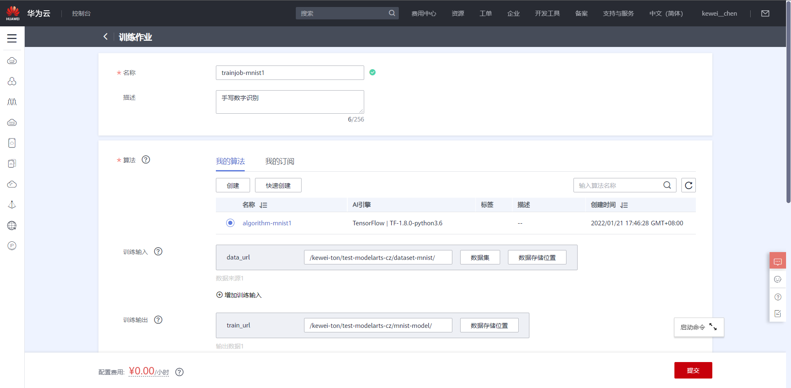The height and width of the screenshot is (388, 791).
Task: Click help icon next to 训练输出
Action: (158, 320)
